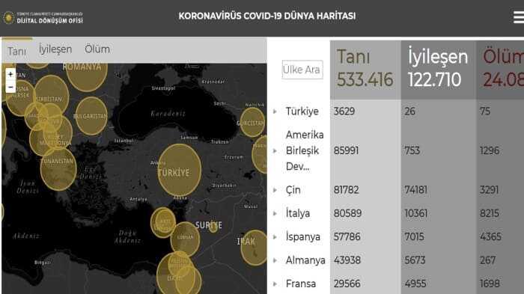Viewport: 524px width, 294px height.
Task: Sort by İyileşen column header
Action: [438, 69]
